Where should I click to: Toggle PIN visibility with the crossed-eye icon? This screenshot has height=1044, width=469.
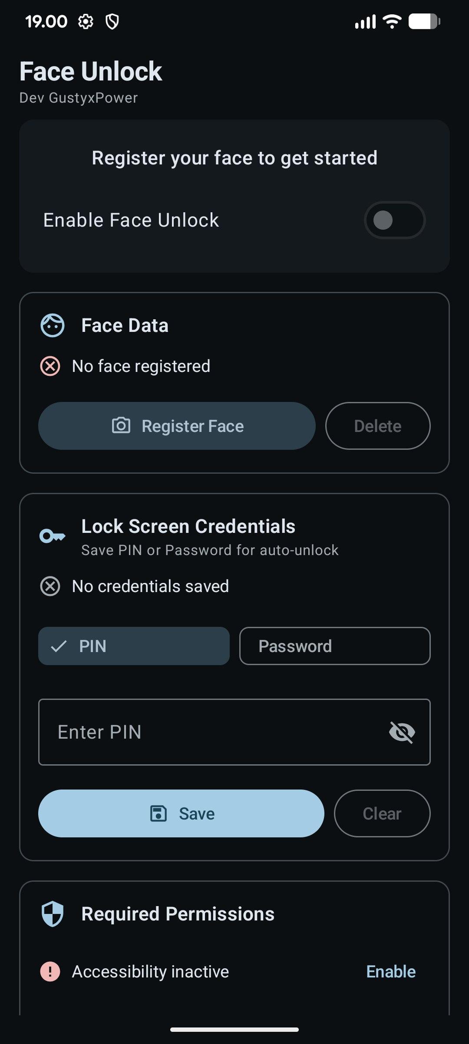(402, 732)
